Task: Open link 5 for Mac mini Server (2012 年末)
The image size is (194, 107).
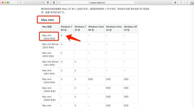Action: (x=61, y=44)
